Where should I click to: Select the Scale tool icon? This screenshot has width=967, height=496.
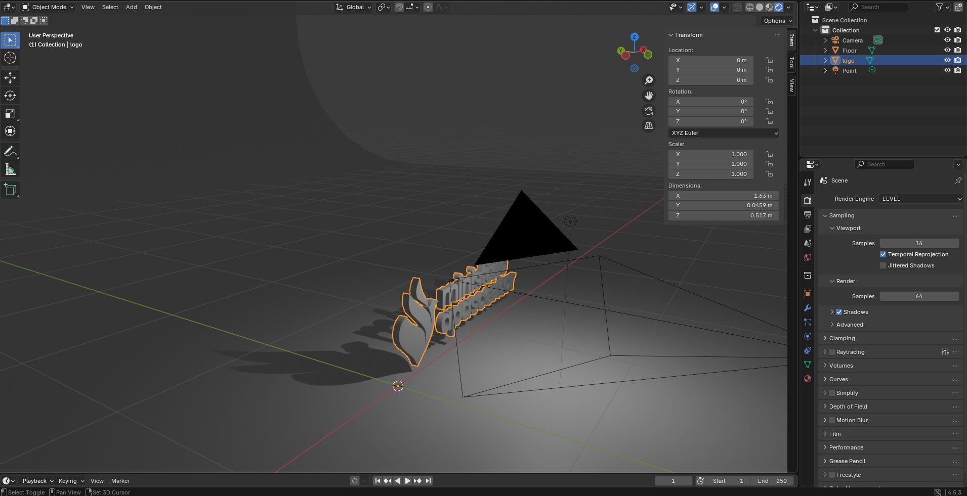click(x=10, y=113)
